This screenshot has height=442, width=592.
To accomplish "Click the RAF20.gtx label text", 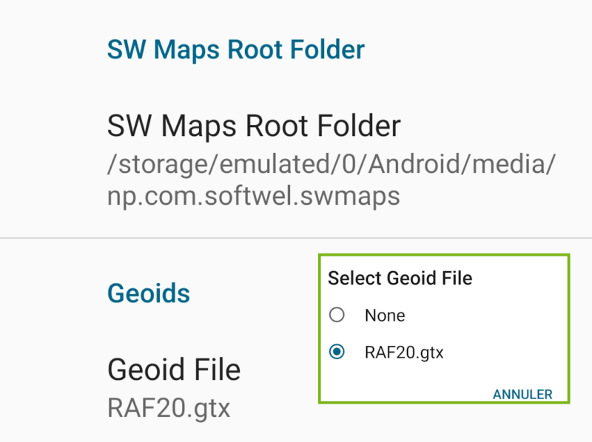I will click(403, 353).
